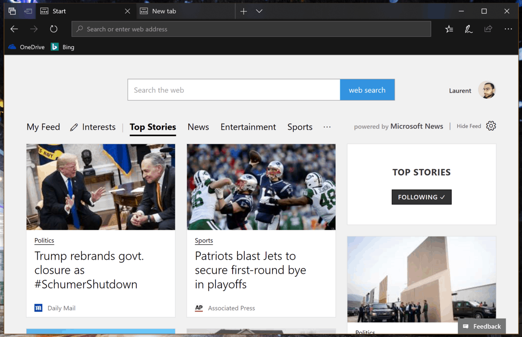Click the Daily Mail source name
522x337 pixels.
pos(62,308)
